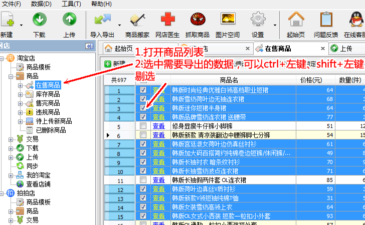Click the 新建 new document toolbar icon
The height and width of the screenshot is (225, 365).
(x=8, y=19)
